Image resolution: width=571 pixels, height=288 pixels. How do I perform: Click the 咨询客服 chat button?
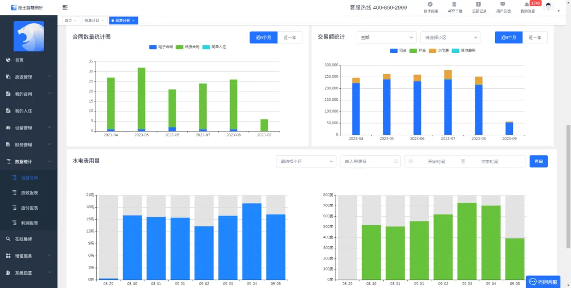point(543,282)
